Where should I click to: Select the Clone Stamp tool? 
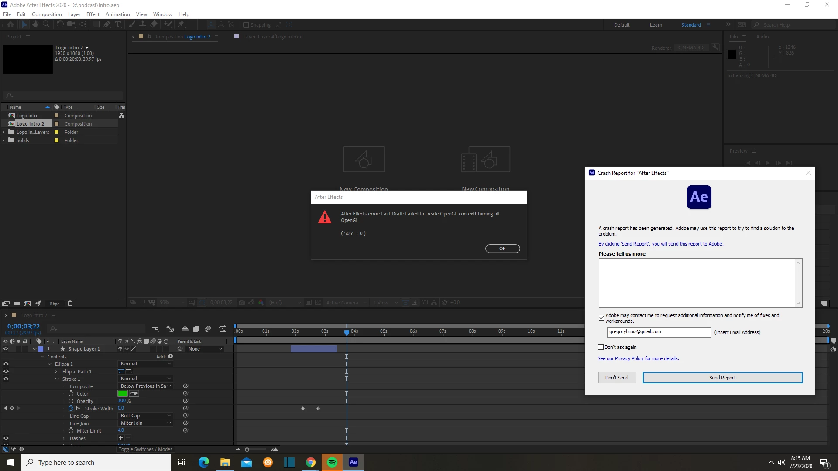point(142,24)
